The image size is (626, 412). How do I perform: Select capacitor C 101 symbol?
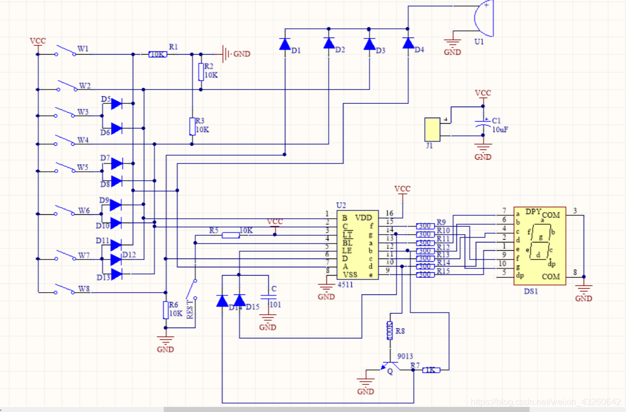[x=268, y=297]
